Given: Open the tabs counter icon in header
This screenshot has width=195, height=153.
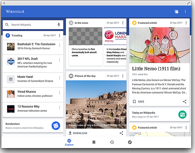Looking at the screenshot, I should [x=176, y=12].
